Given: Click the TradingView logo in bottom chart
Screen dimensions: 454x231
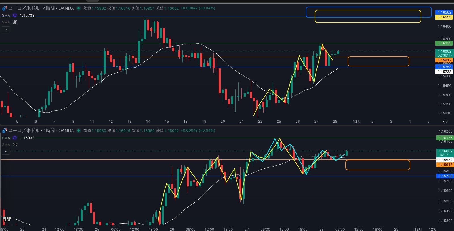Looking at the screenshot, I should (x=7, y=219).
